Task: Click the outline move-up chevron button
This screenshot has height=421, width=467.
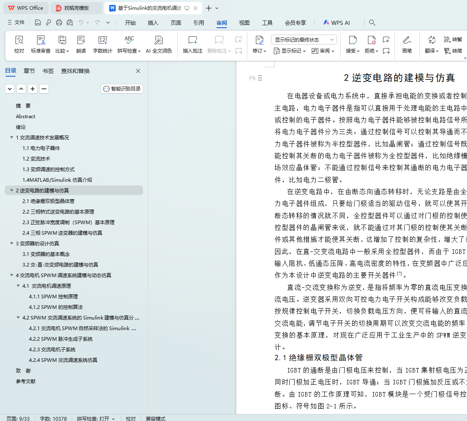Action: pos(21,89)
